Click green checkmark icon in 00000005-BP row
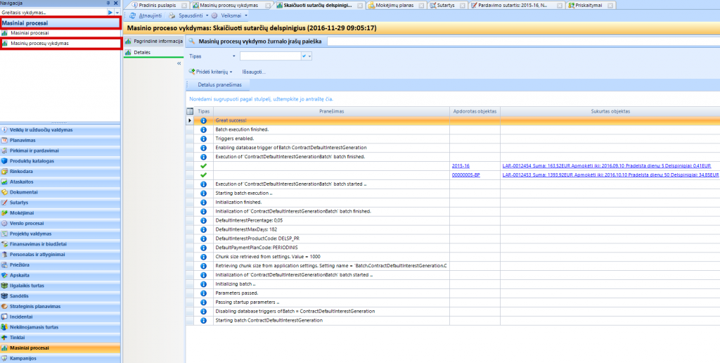This screenshot has width=720, height=363. tap(203, 174)
